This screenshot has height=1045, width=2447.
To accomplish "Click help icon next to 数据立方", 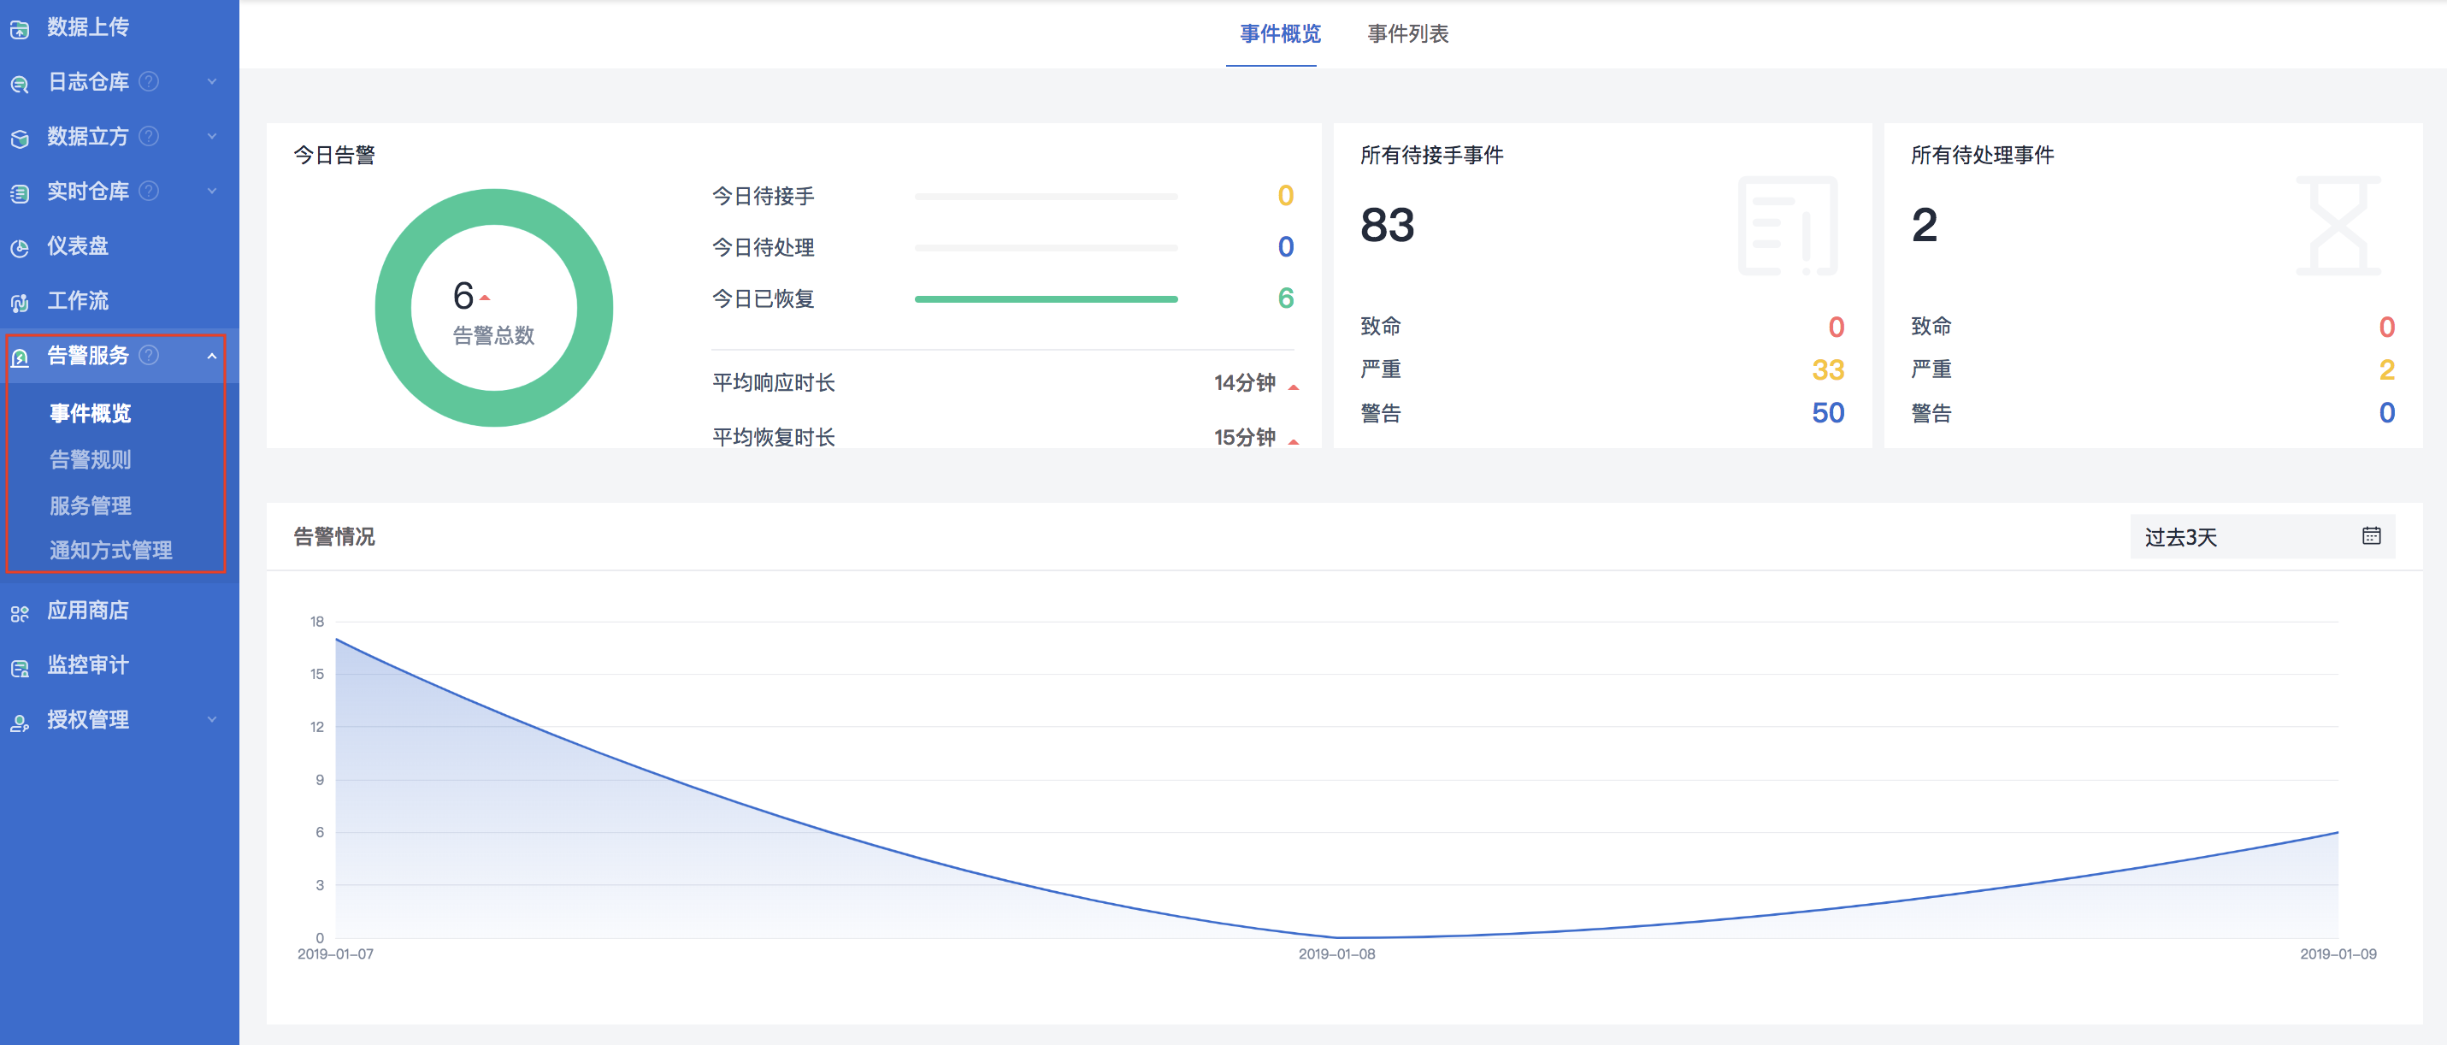I will tap(149, 136).
